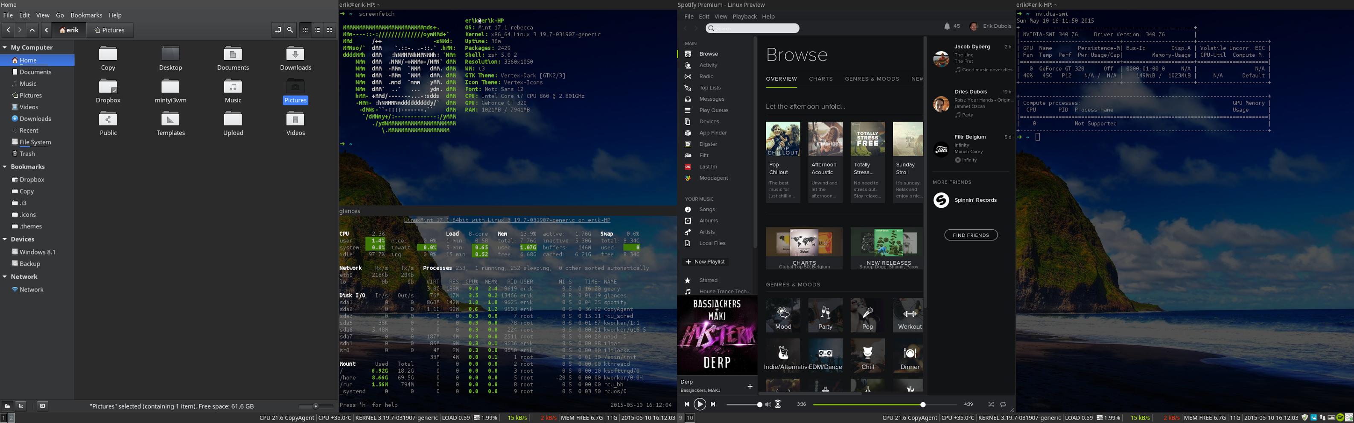Show places sidebar in file manager
Viewport: 1354px width, 423px height.
tap(7, 405)
